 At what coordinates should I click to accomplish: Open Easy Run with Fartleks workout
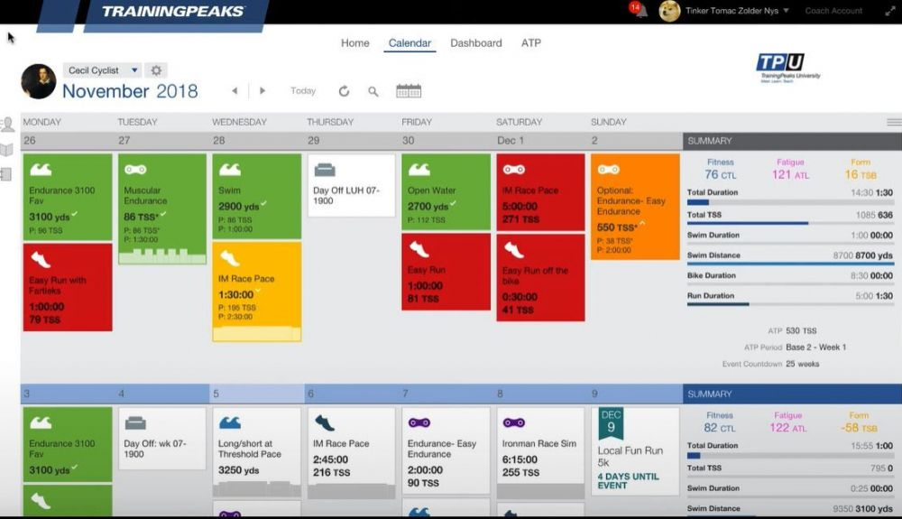click(x=68, y=287)
